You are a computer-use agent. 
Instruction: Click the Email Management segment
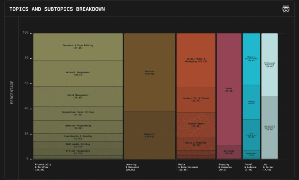[x=78, y=96]
